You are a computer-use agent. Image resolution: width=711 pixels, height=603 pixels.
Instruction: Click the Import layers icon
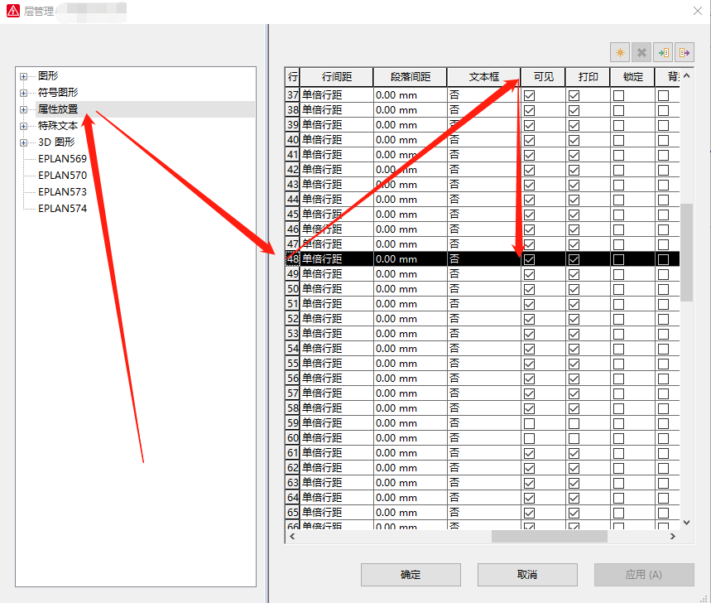(x=663, y=52)
